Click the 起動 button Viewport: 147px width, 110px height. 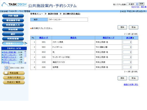click(x=142, y=4)
